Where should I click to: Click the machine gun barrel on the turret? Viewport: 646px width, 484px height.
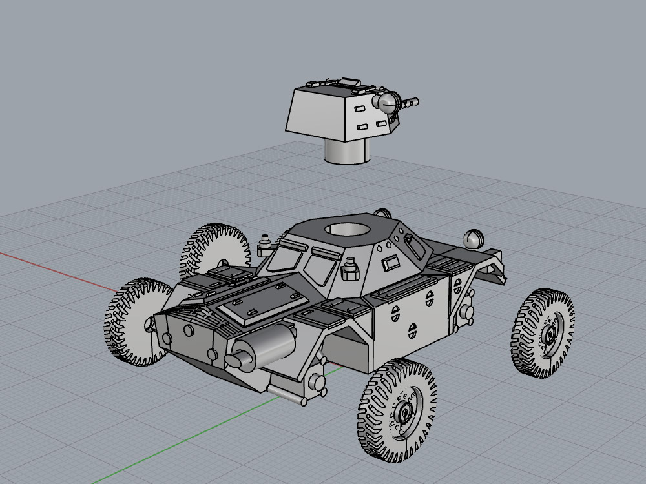410,102
